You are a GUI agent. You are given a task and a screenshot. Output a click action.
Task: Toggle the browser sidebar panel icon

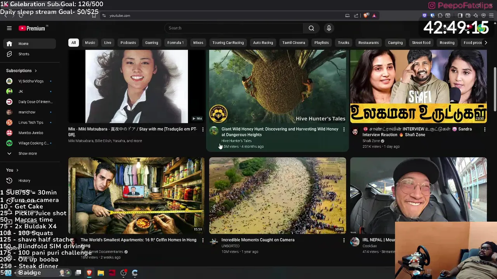coord(460,15)
